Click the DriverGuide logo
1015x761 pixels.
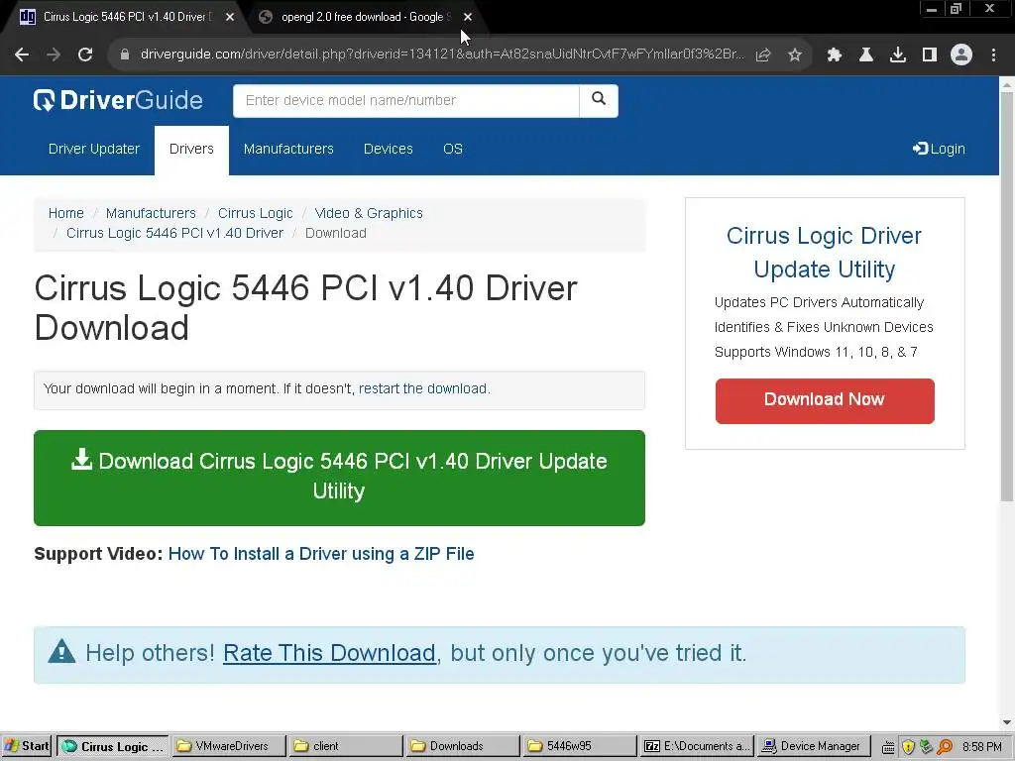[x=118, y=100]
